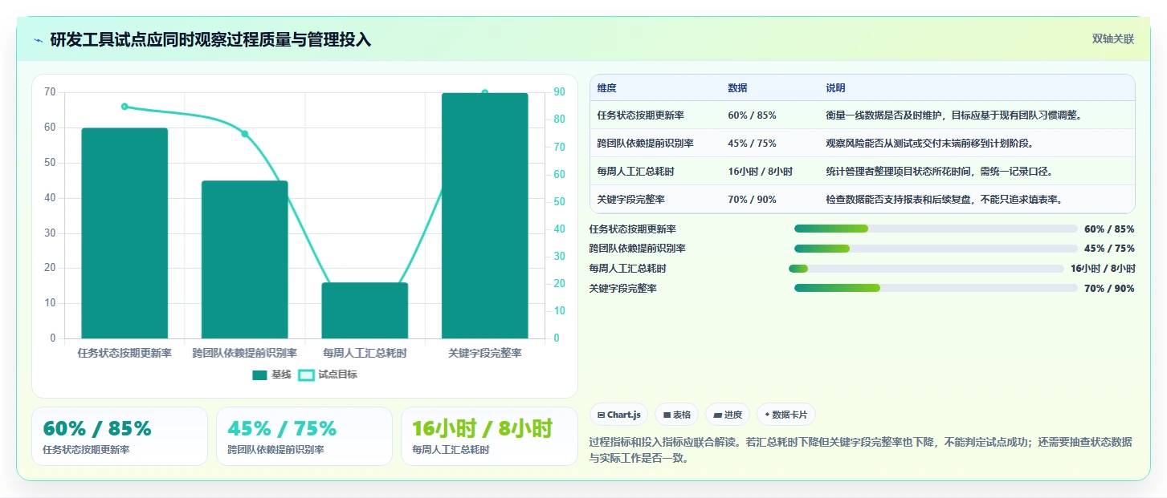1167x498 pixels.
Task: Click table value 70% / 90%
Action: click(752, 199)
